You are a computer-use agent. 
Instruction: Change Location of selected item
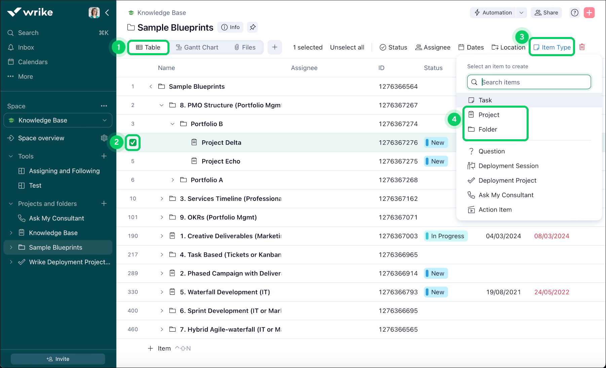[x=508, y=47]
